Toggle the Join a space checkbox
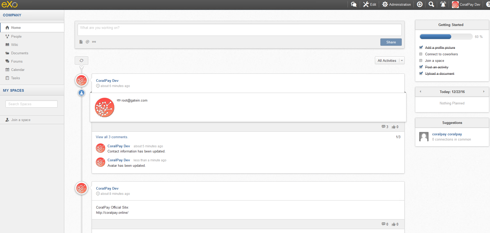Screen dimensions: 490x233 click(421, 61)
